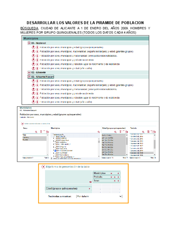Search within the Municipios tree
The width and height of the screenshot is (171, 242).
click(99, 132)
